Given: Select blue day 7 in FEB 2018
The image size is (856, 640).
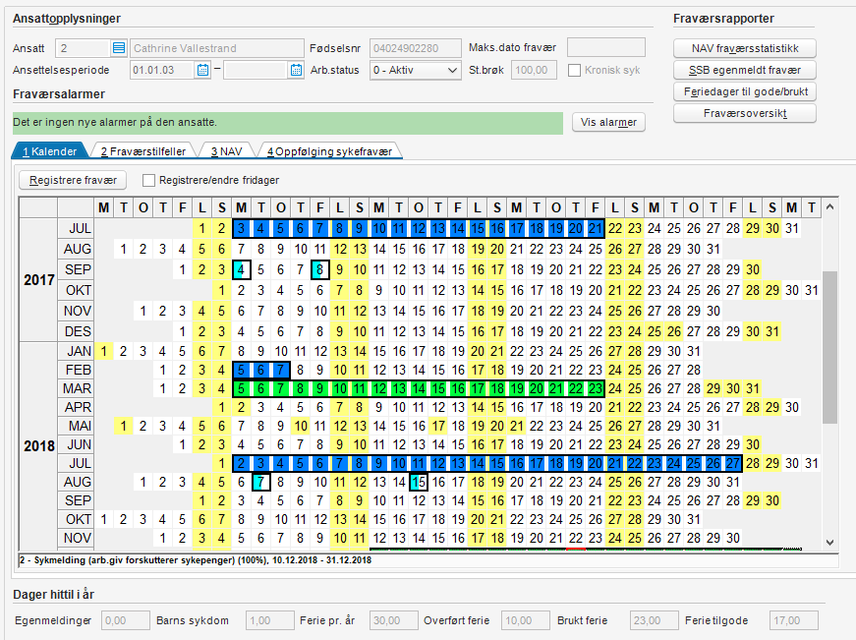Looking at the screenshot, I should click(281, 371).
